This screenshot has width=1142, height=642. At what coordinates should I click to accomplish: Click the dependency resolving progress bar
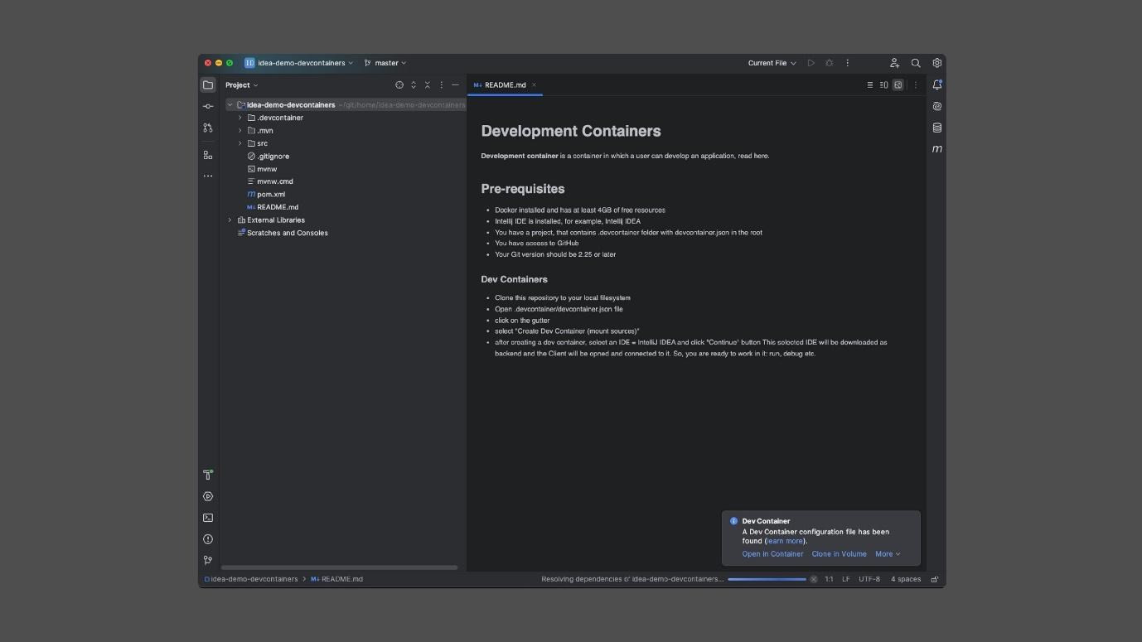[x=767, y=579]
